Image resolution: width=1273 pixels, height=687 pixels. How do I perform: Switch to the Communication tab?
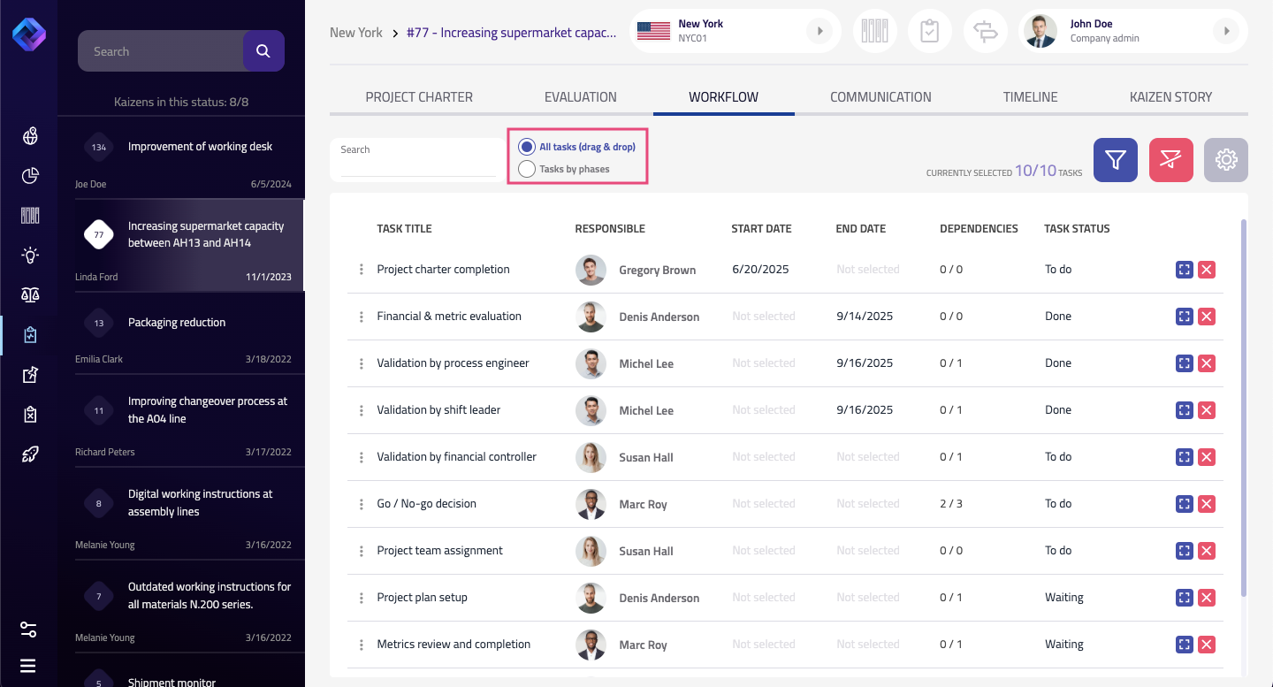(880, 97)
